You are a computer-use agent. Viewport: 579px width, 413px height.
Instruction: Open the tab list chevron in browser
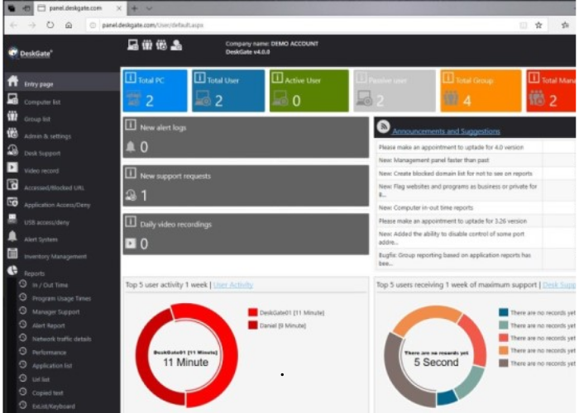[x=149, y=8]
